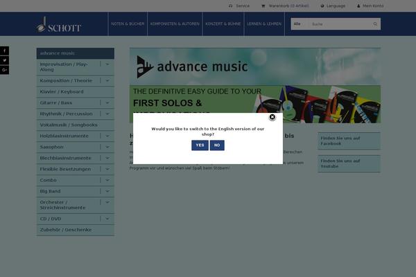Expand Blechblasinstrumente chevron

pos(107,158)
